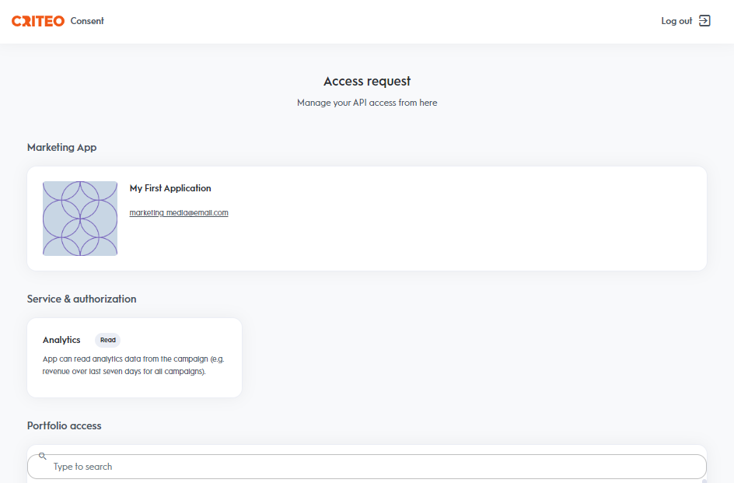Open the marketing_media@email.com link
The height and width of the screenshot is (483, 734).
click(179, 212)
